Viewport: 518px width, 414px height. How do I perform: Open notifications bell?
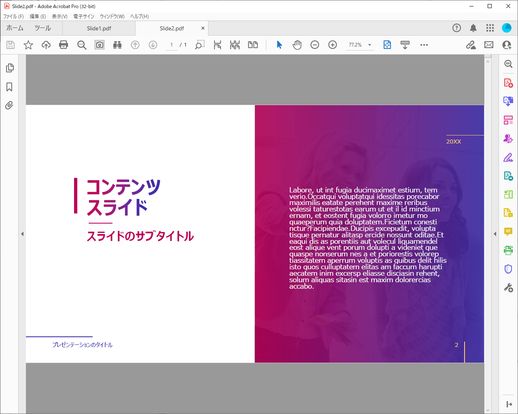tap(473, 28)
